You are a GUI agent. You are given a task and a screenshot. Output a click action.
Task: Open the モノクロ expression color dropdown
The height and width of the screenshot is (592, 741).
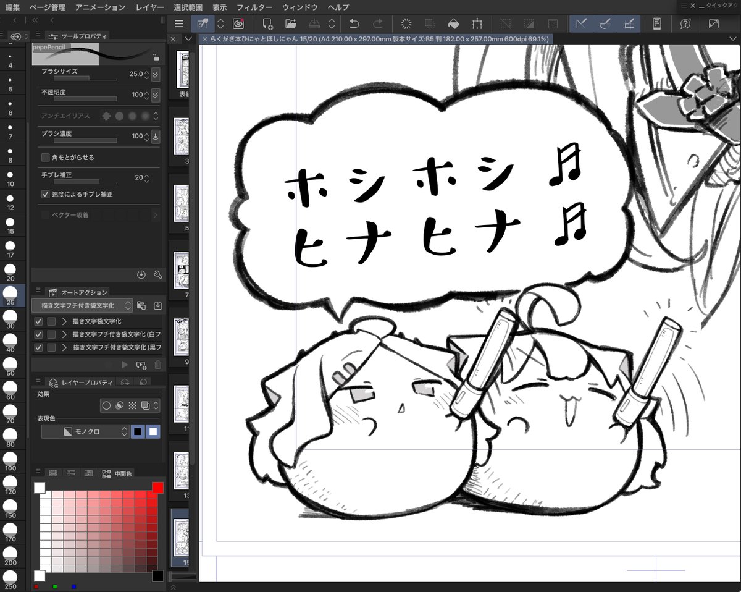click(x=85, y=431)
